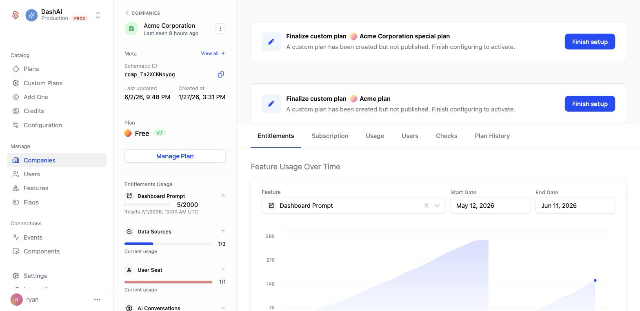The image size is (640, 311).
Task: Open Data Sources entitlement details arrow
Action: pos(223,231)
